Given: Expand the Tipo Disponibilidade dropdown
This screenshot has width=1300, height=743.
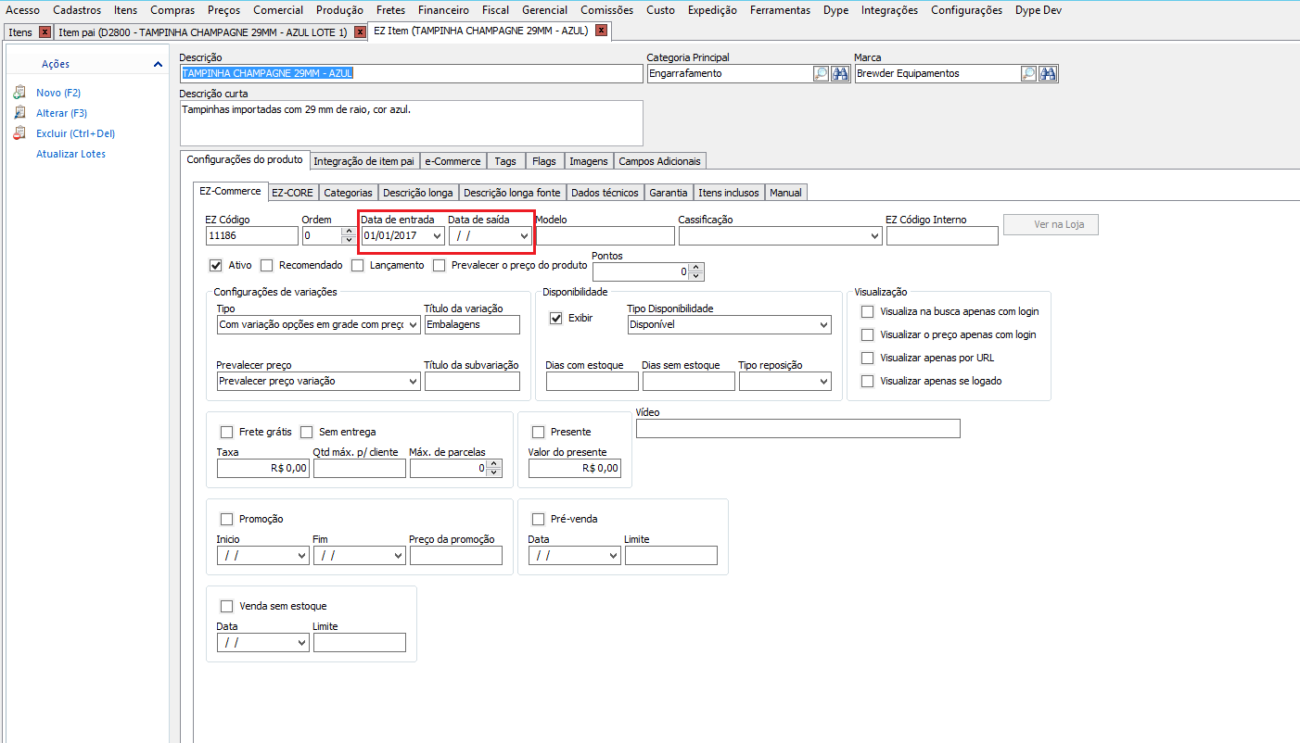Looking at the screenshot, I should point(824,325).
